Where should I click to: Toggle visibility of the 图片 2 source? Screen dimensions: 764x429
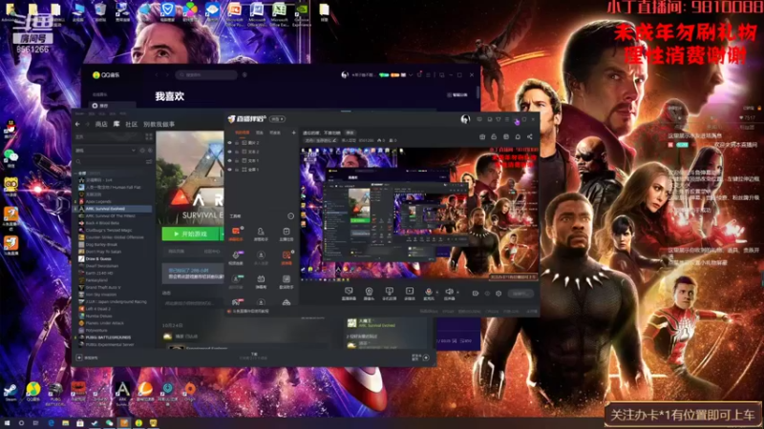tap(230, 143)
